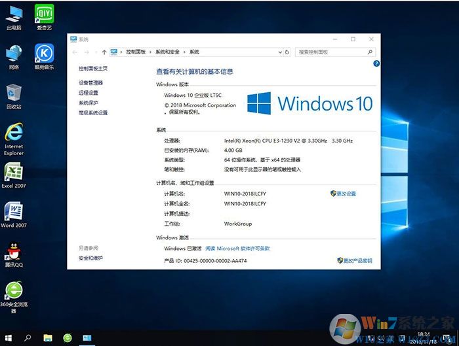This screenshot has height=346, width=459.
Task: Click the 更改设置 link beside computer name
Action: (x=346, y=194)
